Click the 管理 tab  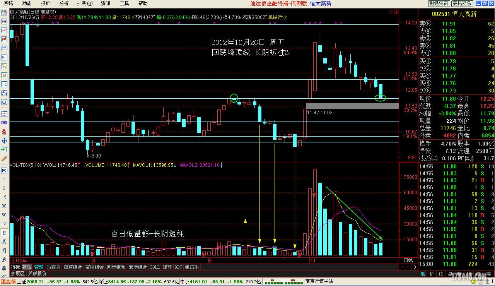39,267
